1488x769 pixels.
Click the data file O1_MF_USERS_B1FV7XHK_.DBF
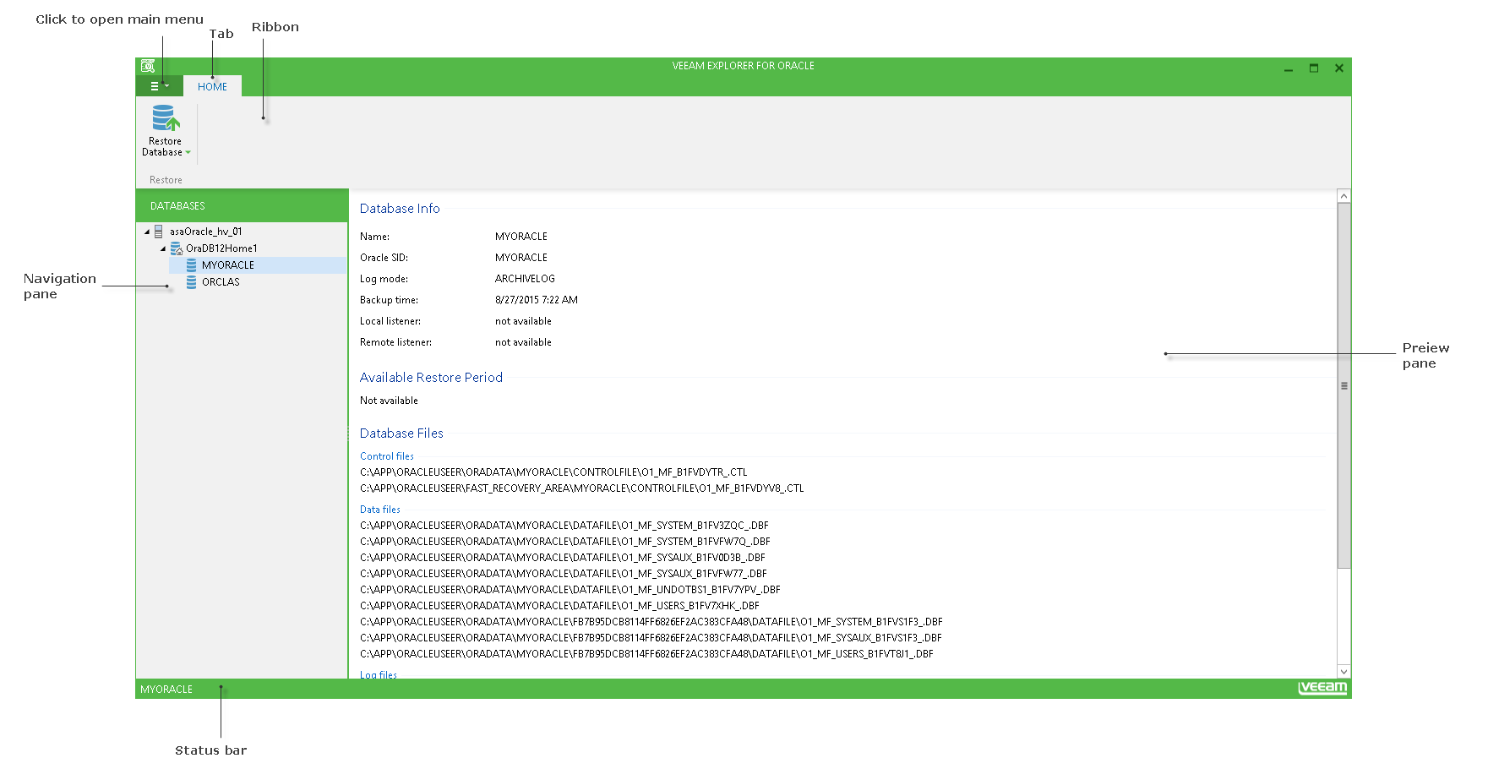click(559, 606)
